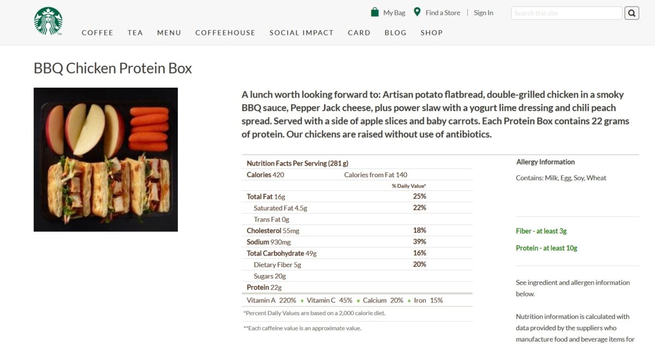
Task: Focus the Search this site field
Action: (x=567, y=13)
